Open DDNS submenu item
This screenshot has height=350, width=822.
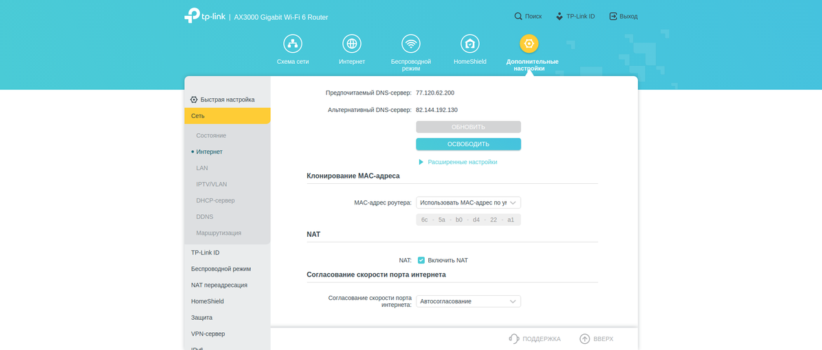click(204, 217)
